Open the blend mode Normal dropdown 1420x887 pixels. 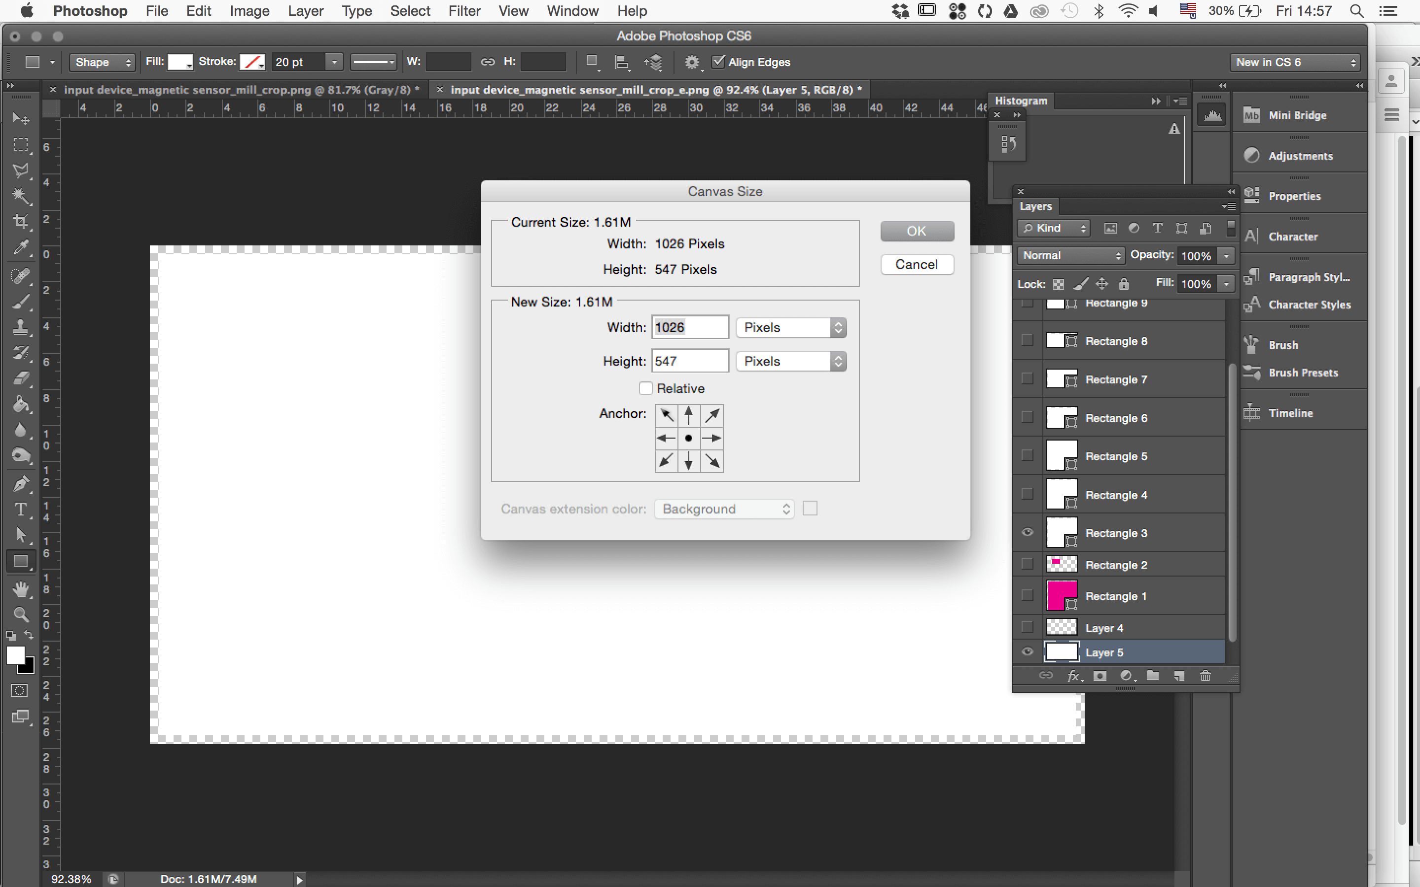(1071, 255)
